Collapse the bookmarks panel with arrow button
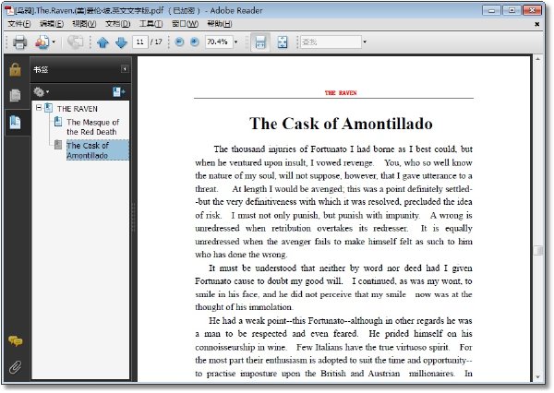The width and height of the screenshot is (554, 393). 125,69
